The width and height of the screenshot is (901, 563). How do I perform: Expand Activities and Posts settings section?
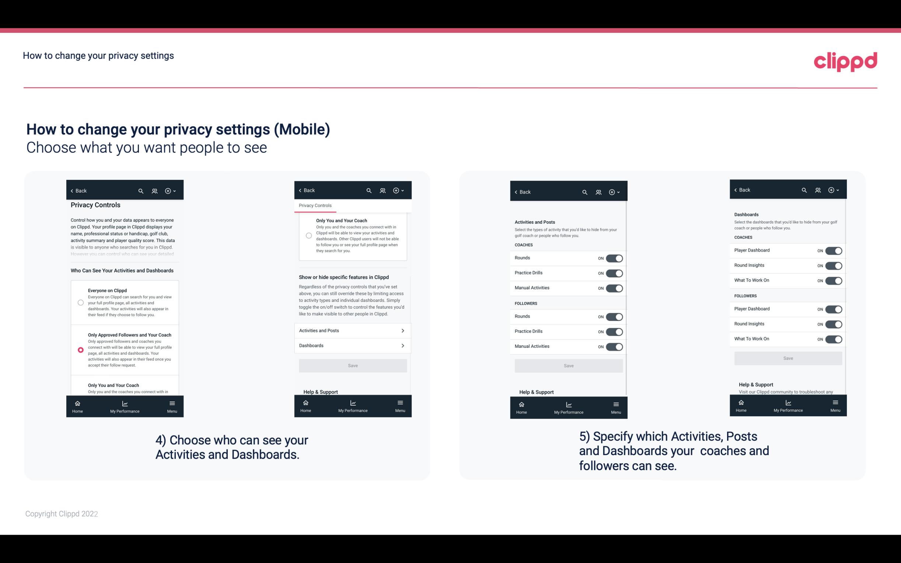click(352, 330)
